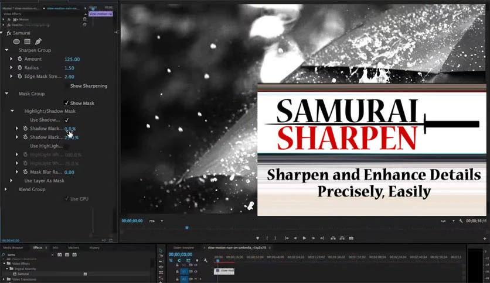Collapse Highlight/Shadow Mask section
490x283 pixels.
[x=12, y=111]
